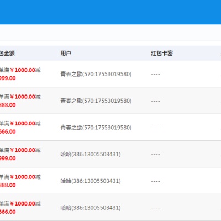Viewport: 221px width, 221px height.
Task: Select user 哈哈 in the 888.00 row
Action: [x=91, y=181]
